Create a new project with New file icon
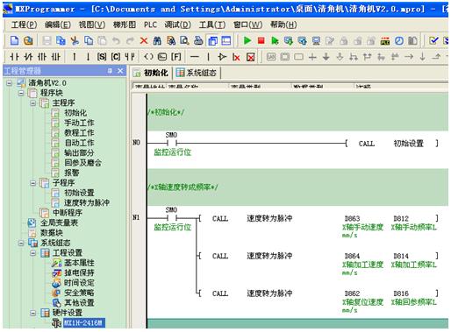The width and height of the screenshot is (451, 332). pos(14,40)
